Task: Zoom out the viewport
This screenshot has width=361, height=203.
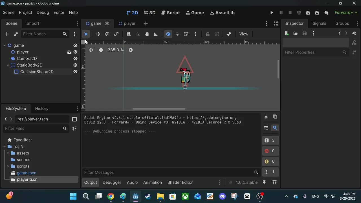Action: pyautogui.click(x=101, y=50)
